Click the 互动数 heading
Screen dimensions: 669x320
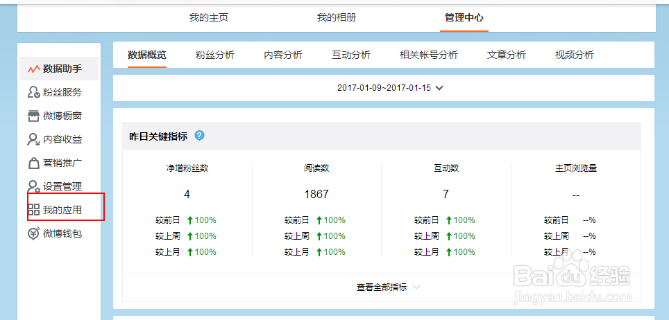446,168
